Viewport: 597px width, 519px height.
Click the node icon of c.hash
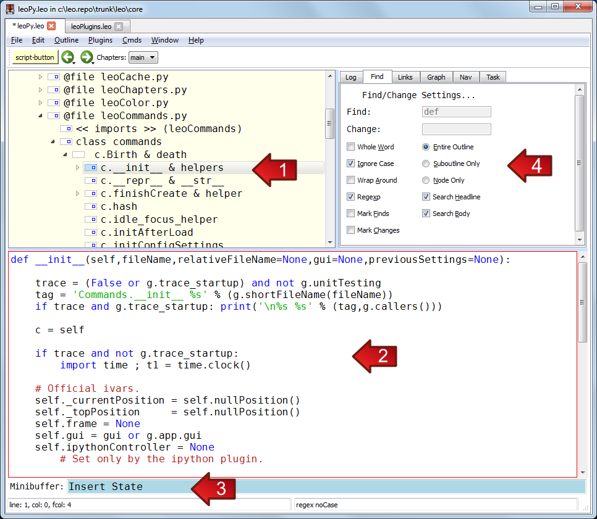click(x=91, y=206)
